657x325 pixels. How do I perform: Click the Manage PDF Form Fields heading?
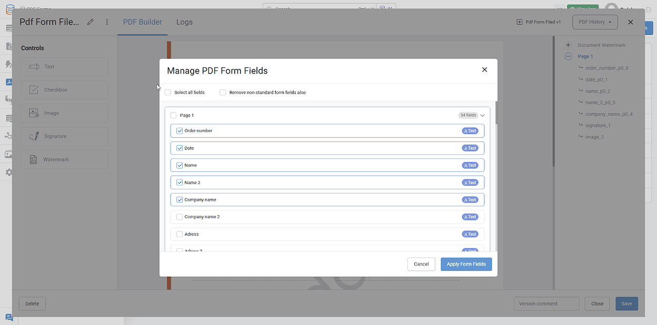click(x=217, y=70)
